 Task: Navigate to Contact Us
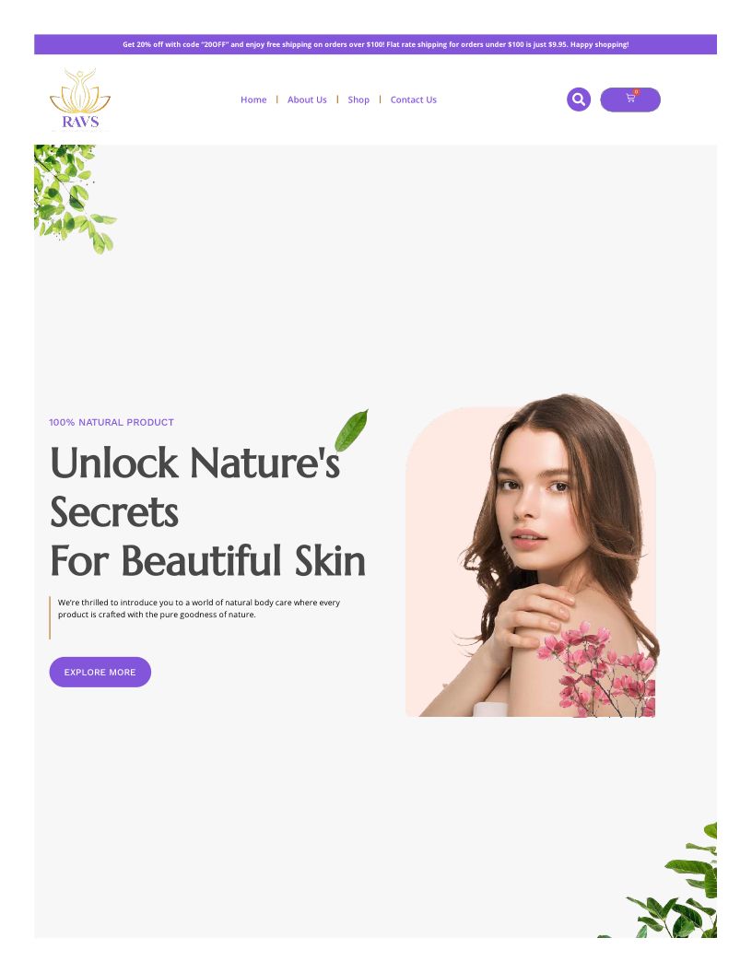413,100
